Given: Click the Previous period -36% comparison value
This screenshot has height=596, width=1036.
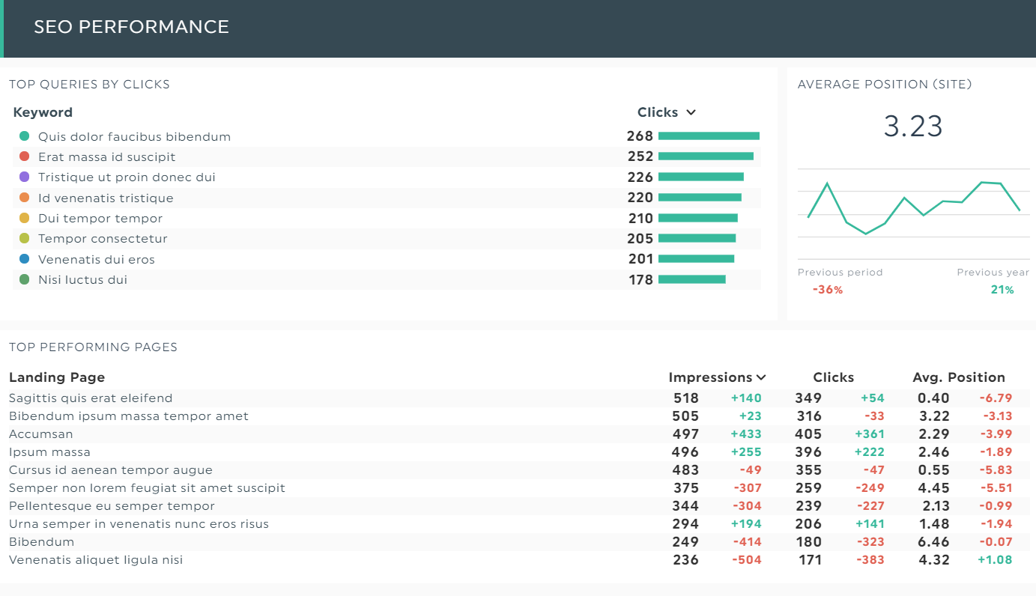Looking at the screenshot, I should (x=828, y=290).
